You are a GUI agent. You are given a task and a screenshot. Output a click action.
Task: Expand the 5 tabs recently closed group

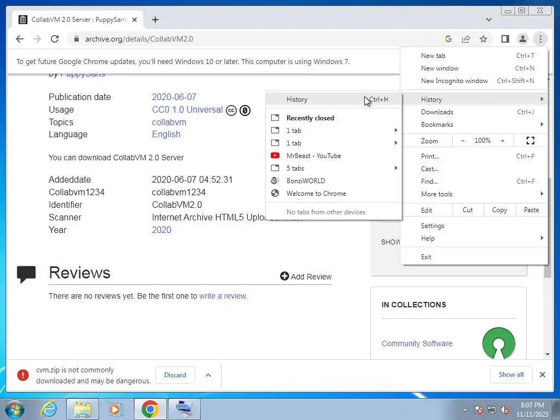pyautogui.click(x=334, y=168)
